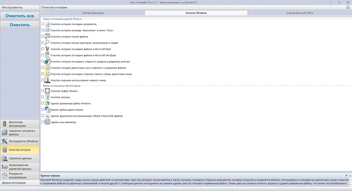352x191 pixels.
Task: Click the recycle bin icon
Action: pos(47,97)
